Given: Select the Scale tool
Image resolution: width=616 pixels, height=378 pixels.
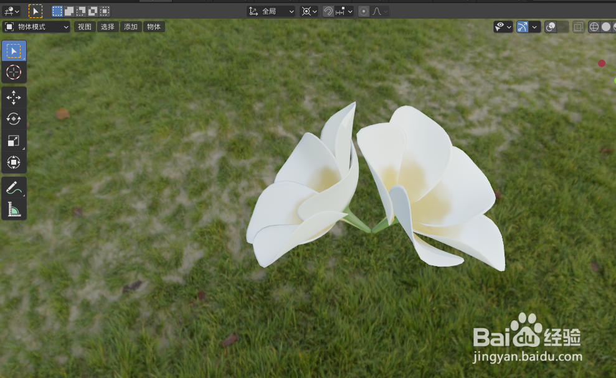Looking at the screenshot, I should click(x=14, y=141).
